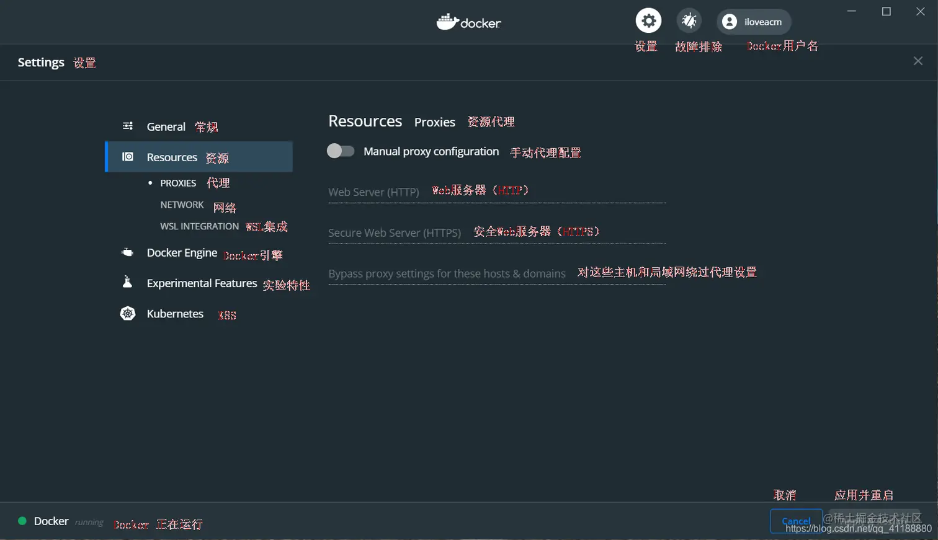Screen dimensions: 938x540
Task: Open Docker settings via the gear icon
Action: [649, 20]
